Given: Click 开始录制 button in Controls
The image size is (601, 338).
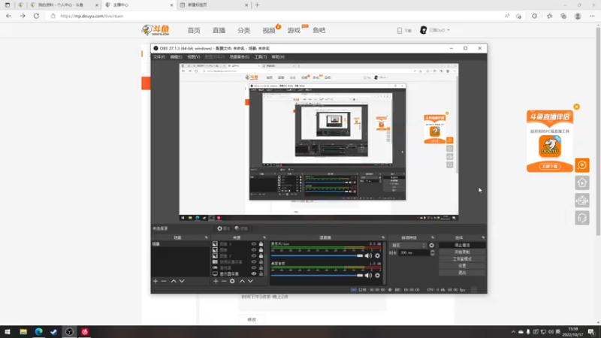Looking at the screenshot, I should coord(462,252).
